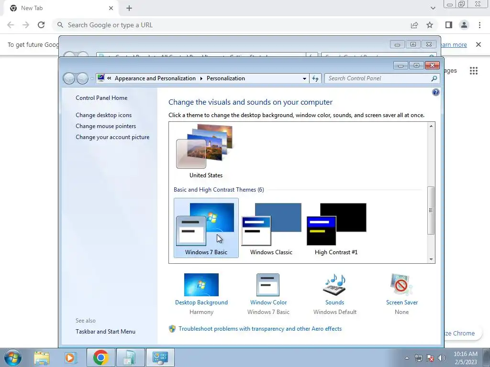Click the search magnifier in Control Panel

coord(434,78)
